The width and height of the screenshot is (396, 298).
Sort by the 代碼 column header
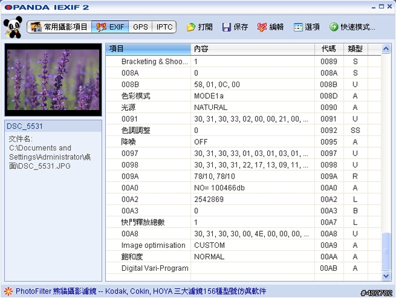(x=329, y=49)
